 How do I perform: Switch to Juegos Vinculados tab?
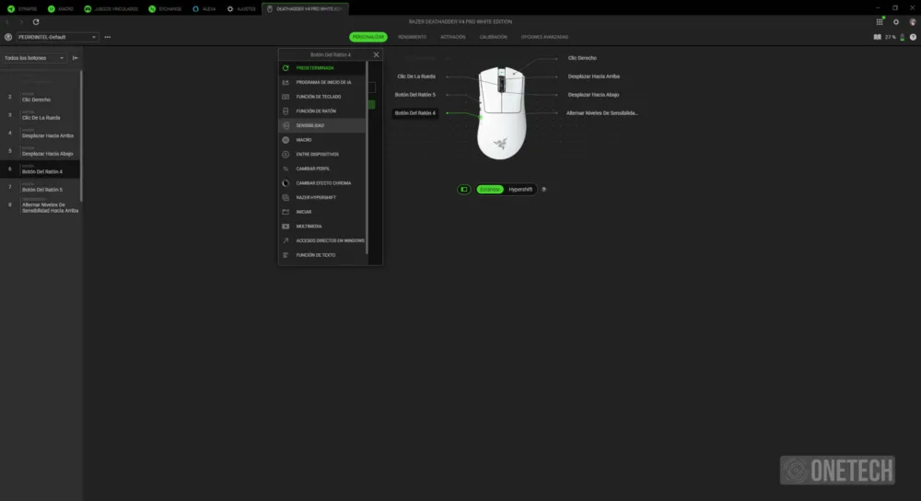111,9
